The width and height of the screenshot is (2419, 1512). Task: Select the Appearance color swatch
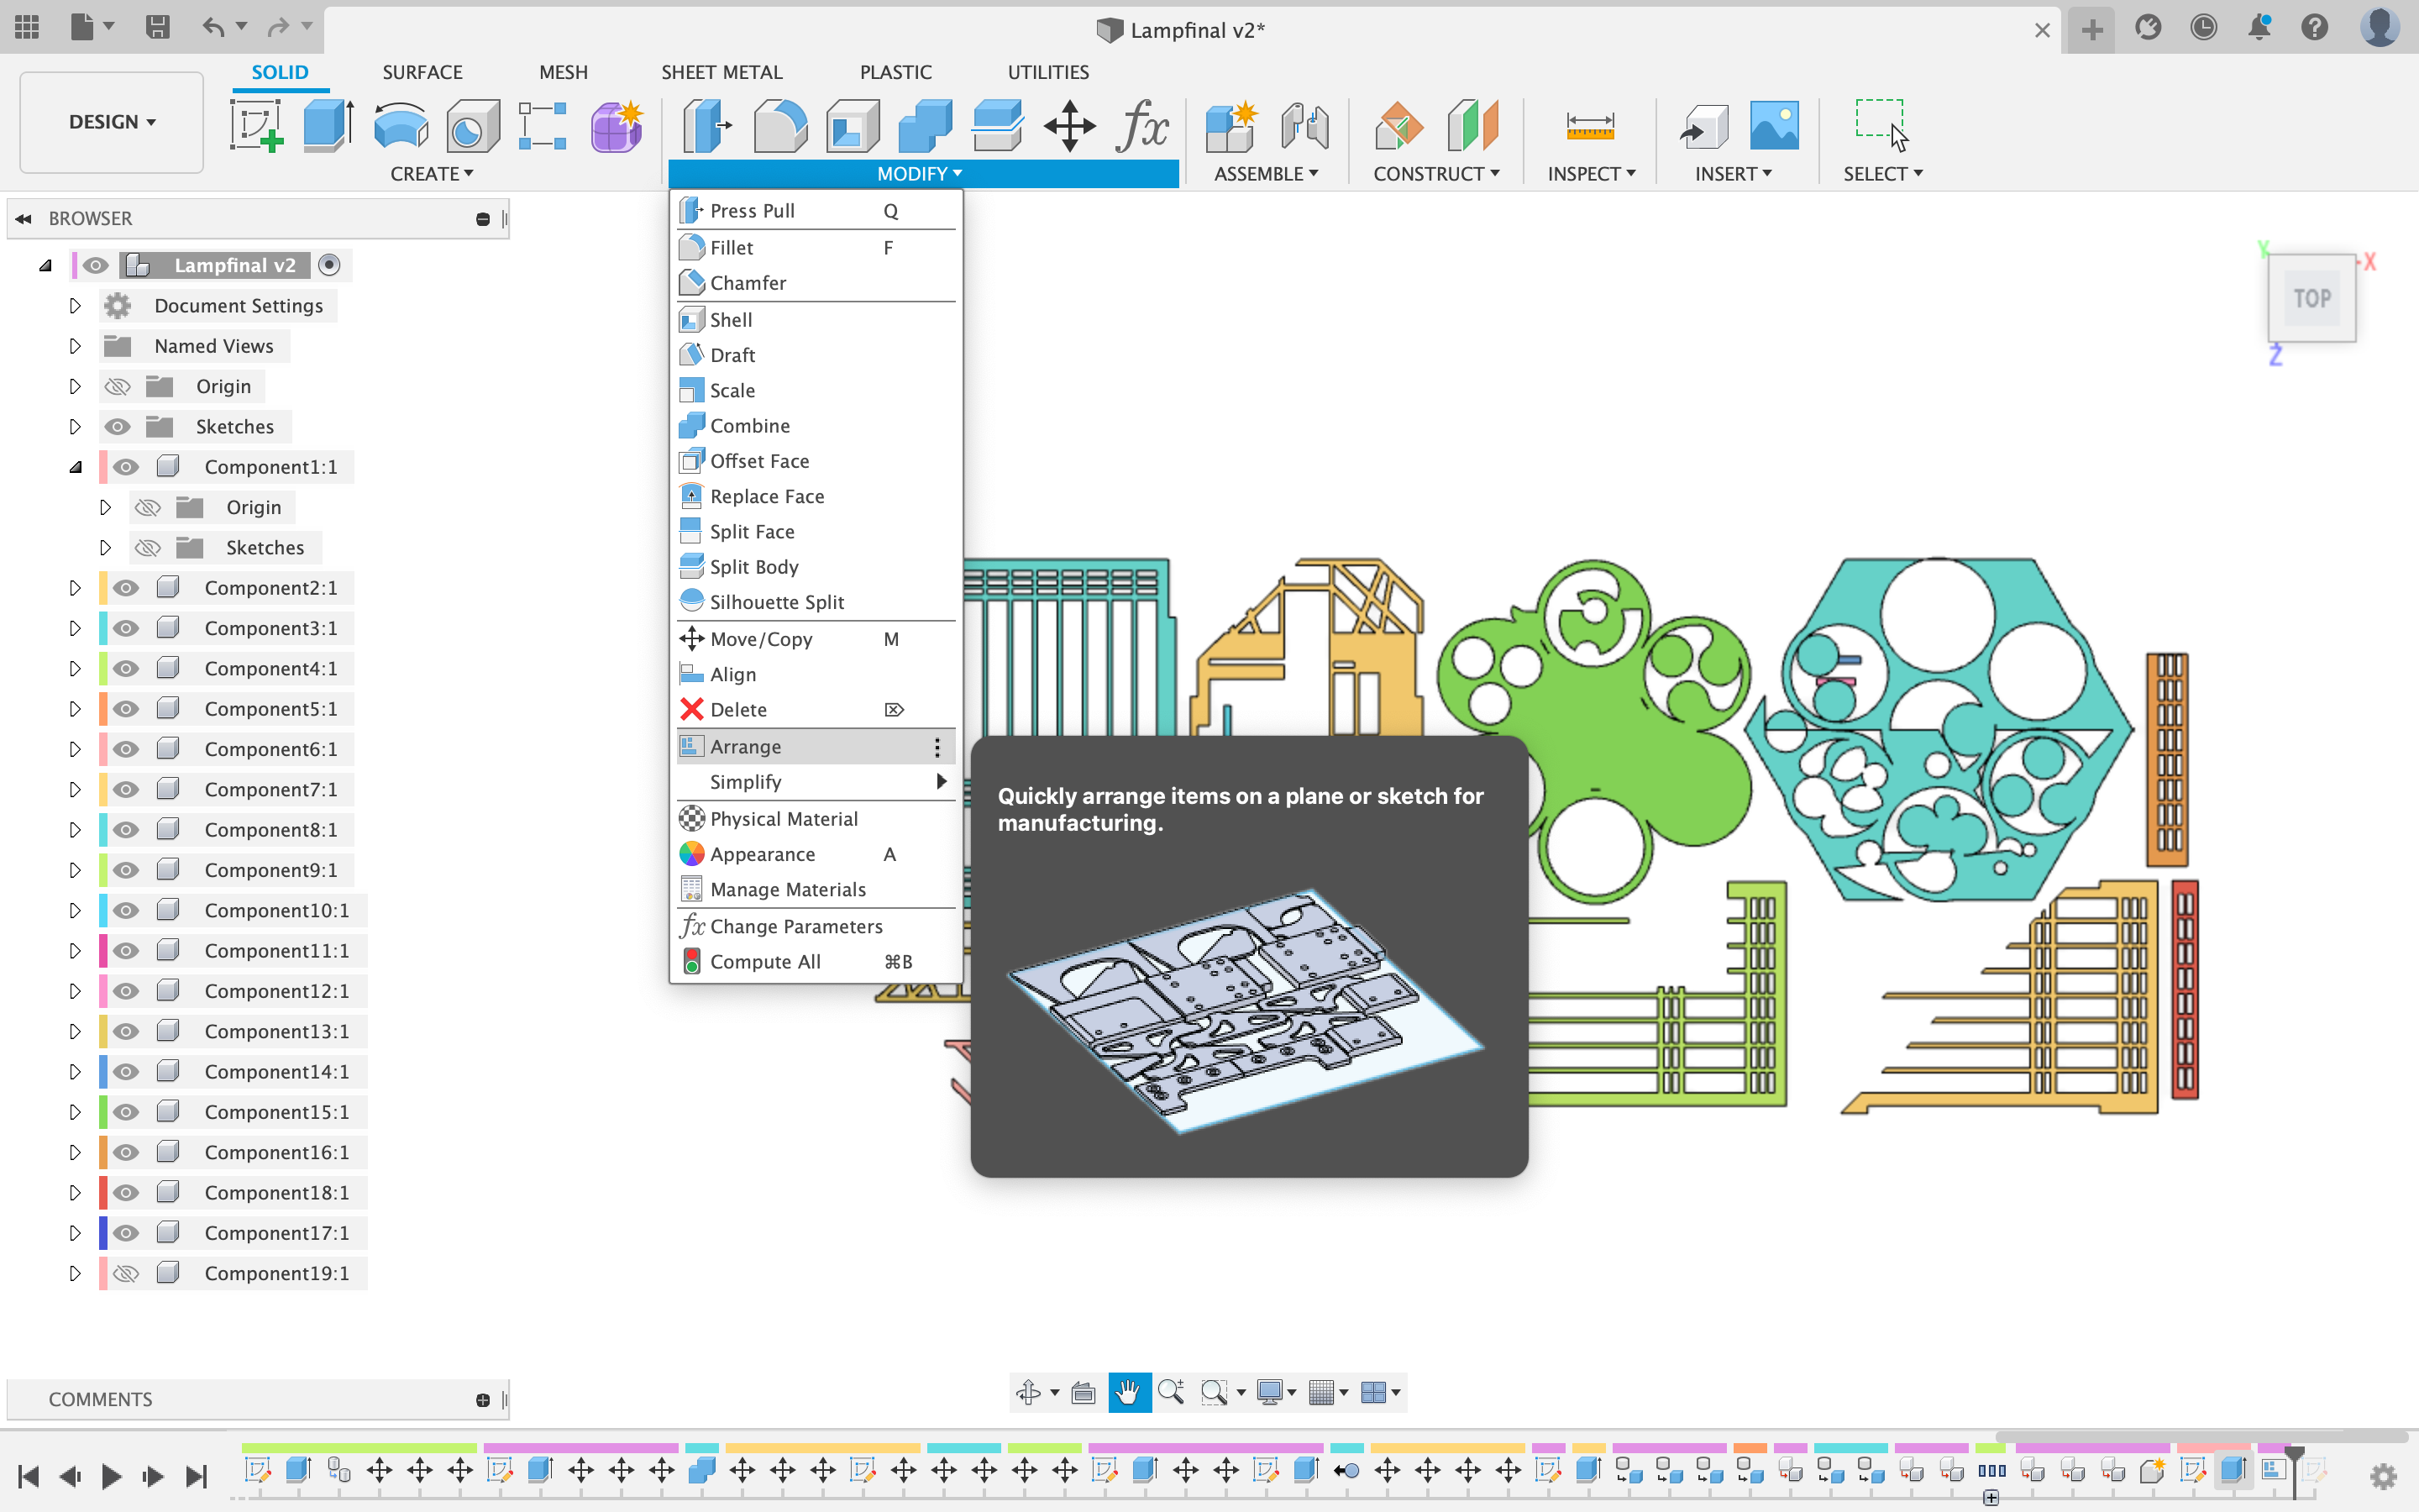coord(691,853)
